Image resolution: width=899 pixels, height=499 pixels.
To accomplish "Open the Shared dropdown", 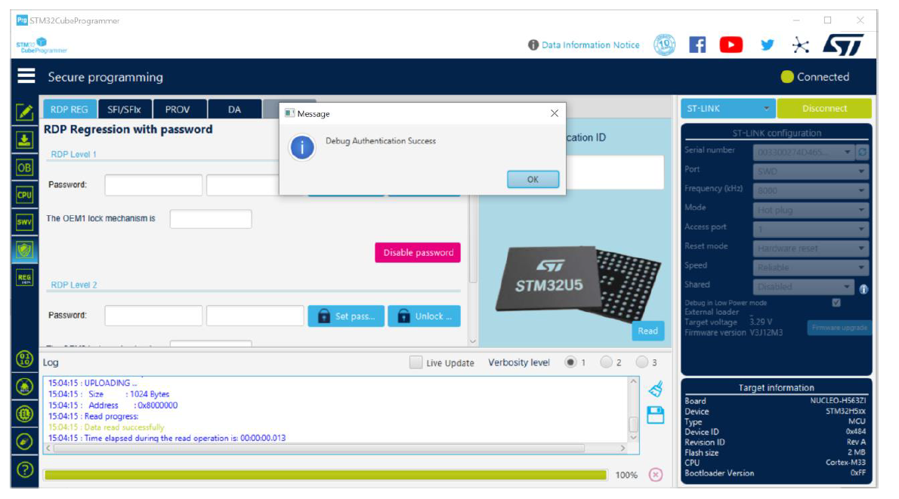I will pyautogui.click(x=803, y=286).
